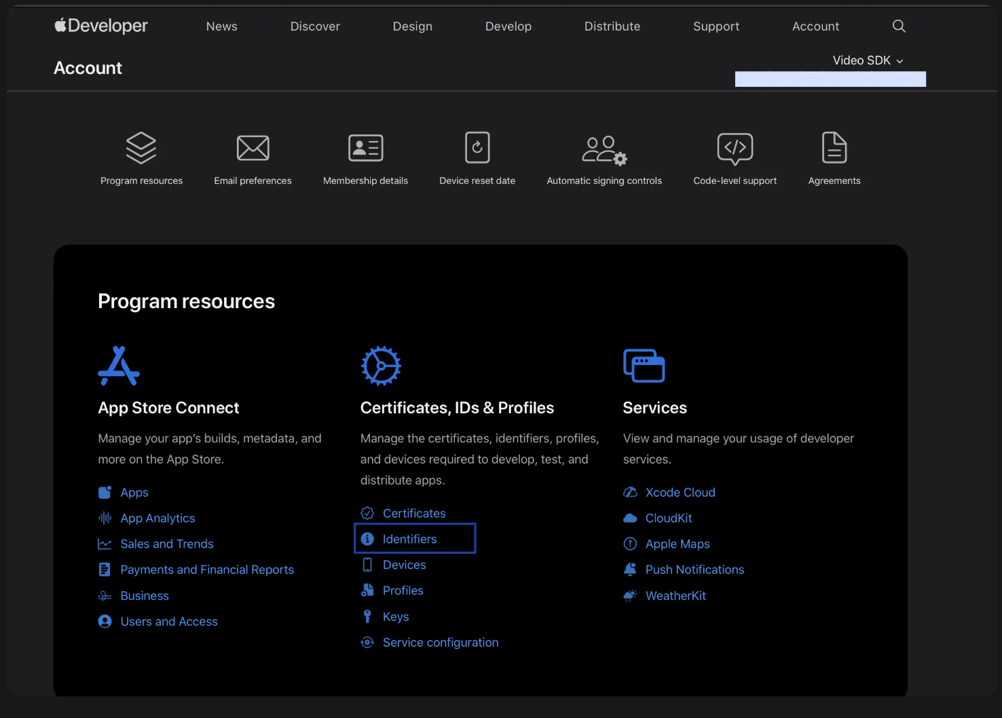Image resolution: width=1002 pixels, height=718 pixels.
Task: Open the Keys link
Action: 396,617
